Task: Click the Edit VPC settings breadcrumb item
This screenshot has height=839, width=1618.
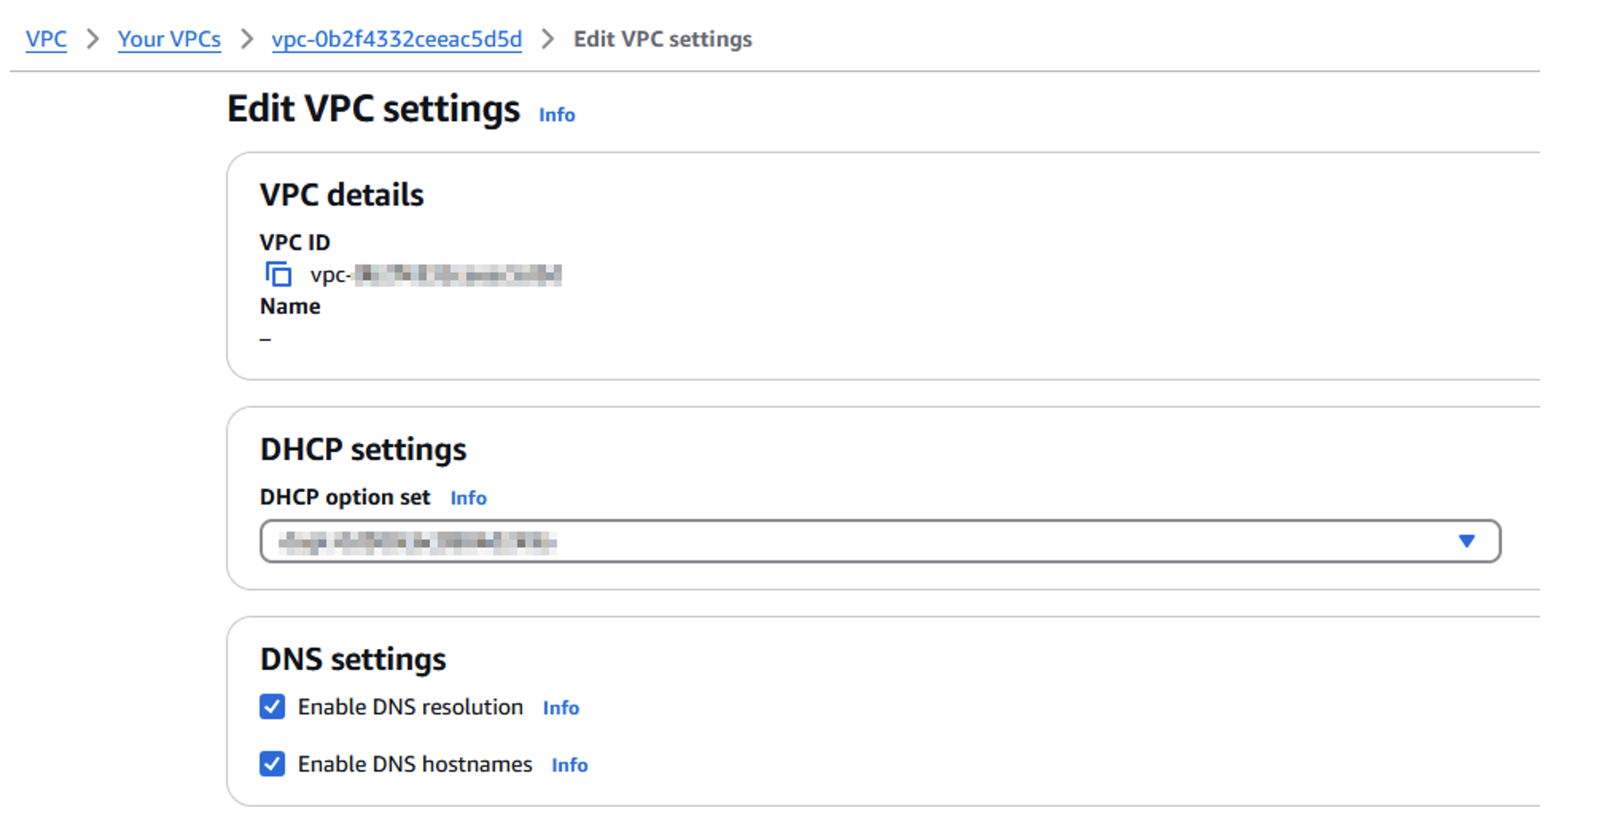Action: (662, 39)
